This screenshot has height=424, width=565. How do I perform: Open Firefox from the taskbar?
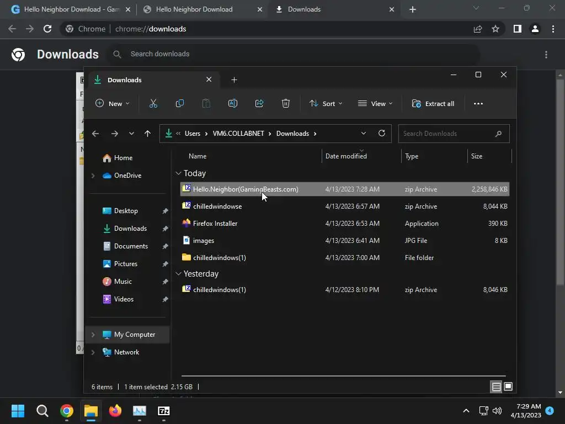tap(115, 411)
